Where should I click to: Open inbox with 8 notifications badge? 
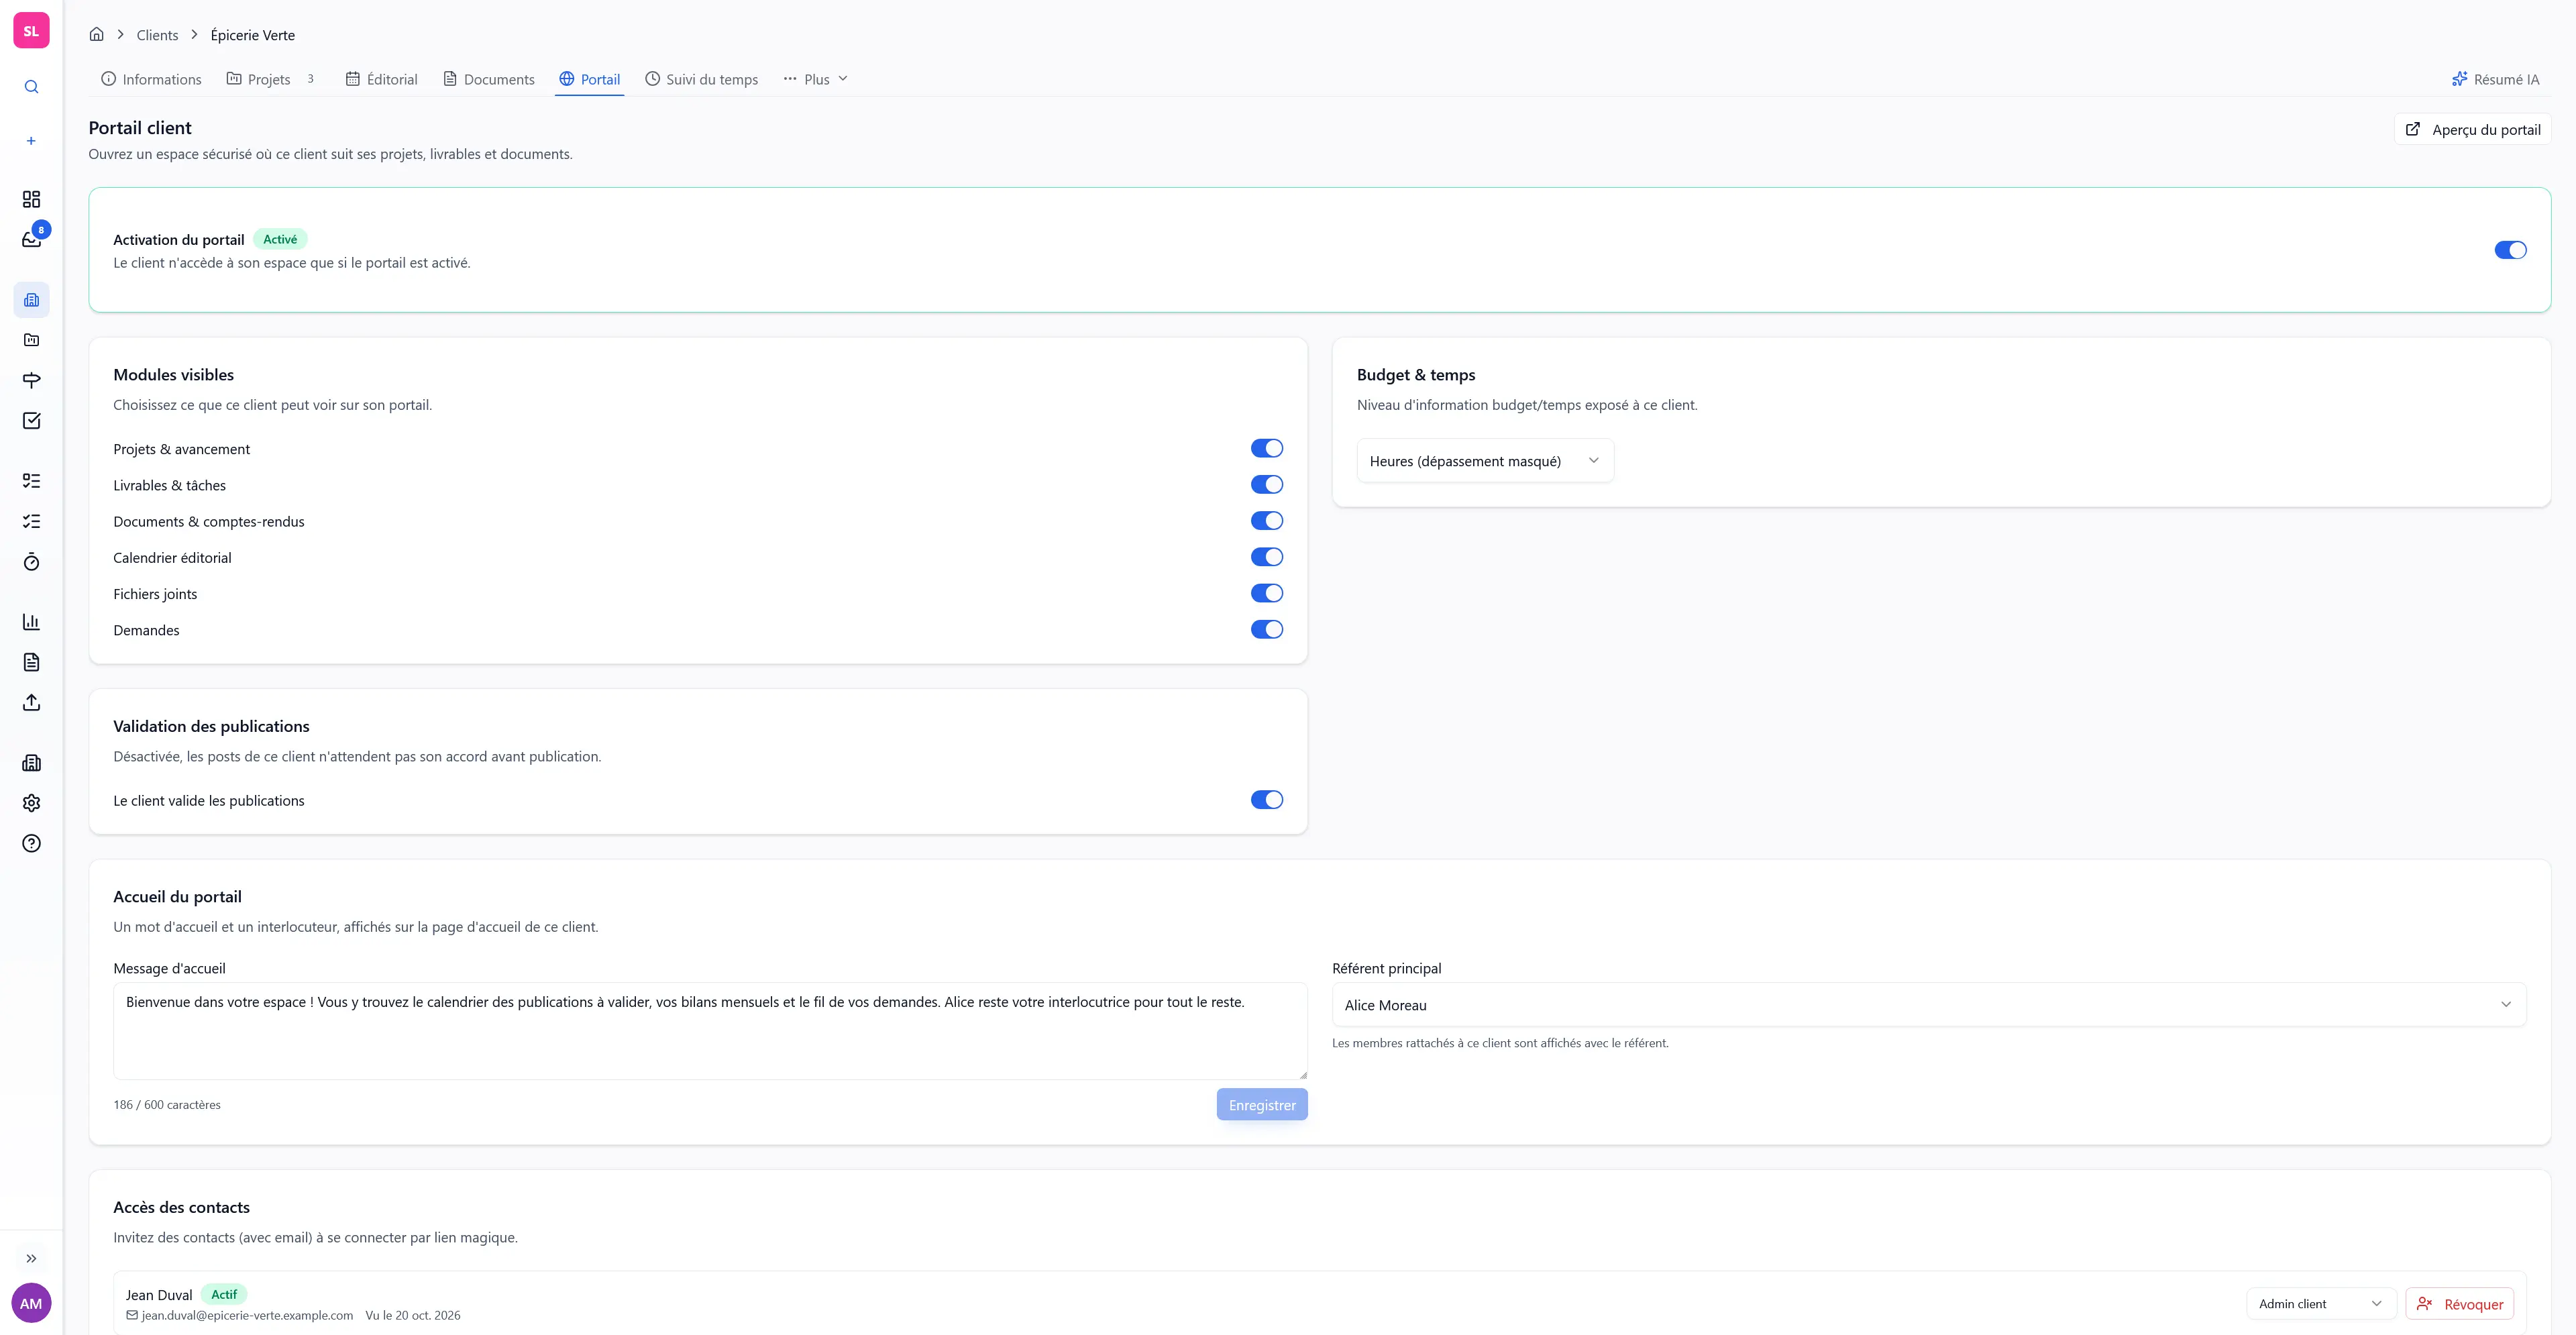(x=31, y=239)
